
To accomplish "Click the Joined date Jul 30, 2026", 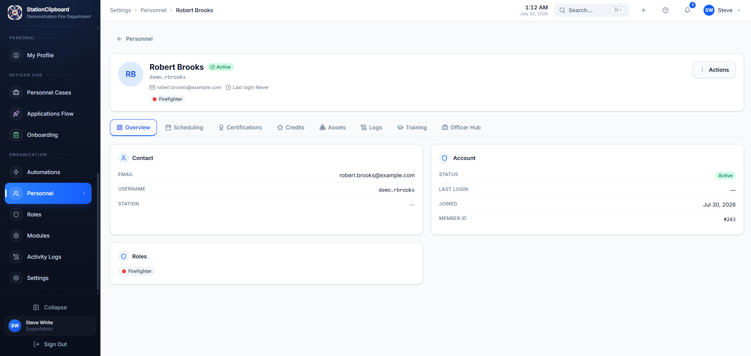I will (x=719, y=205).
